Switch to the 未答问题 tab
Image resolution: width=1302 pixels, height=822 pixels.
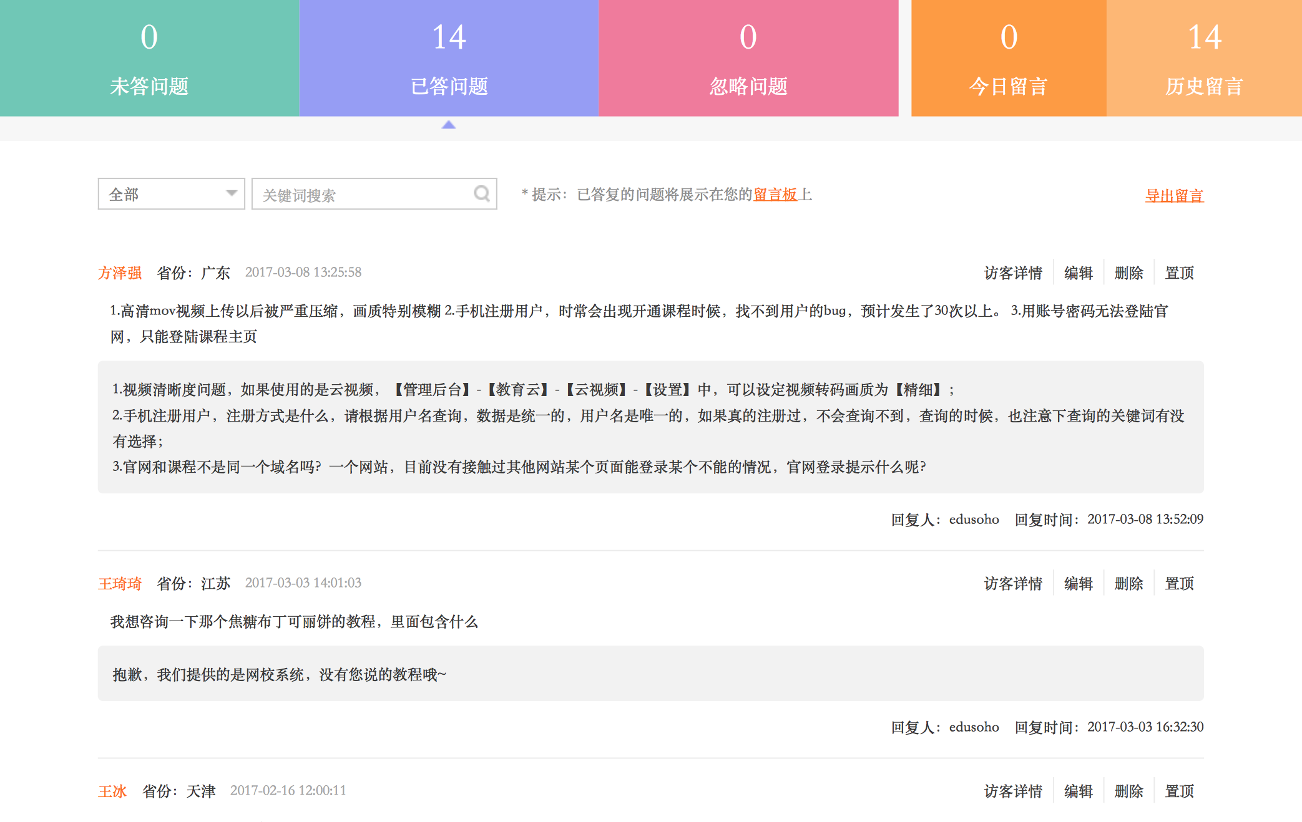click(149, 58)
